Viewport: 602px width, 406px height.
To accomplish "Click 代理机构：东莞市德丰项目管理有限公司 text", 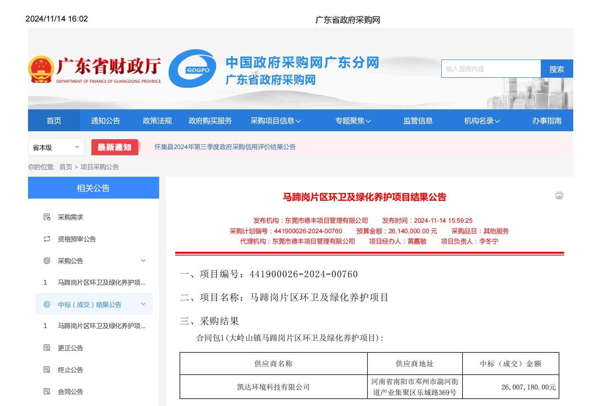I will tap(298, 241).
